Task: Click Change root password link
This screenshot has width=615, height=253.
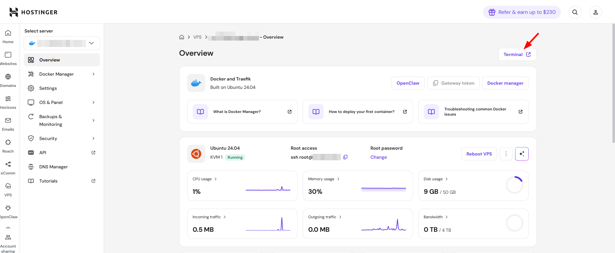Action: (379, 157)
